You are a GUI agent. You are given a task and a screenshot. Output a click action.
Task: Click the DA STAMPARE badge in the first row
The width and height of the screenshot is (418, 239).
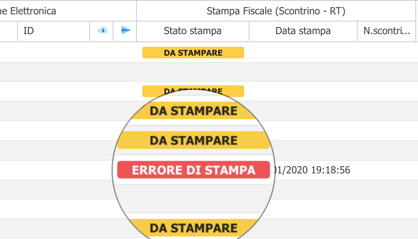coord(193,53)
